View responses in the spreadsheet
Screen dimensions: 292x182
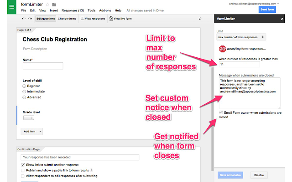pyautogui.click(x=93, y=19)
